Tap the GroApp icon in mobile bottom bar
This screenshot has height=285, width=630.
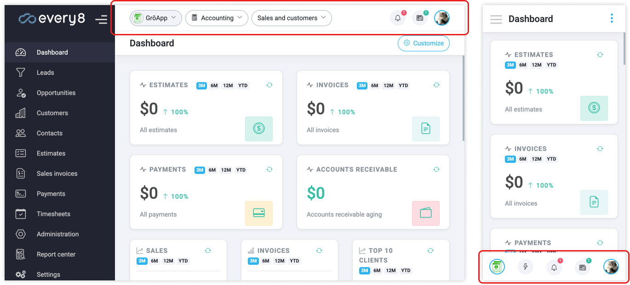pyautogui.click(x=497, y=267)
